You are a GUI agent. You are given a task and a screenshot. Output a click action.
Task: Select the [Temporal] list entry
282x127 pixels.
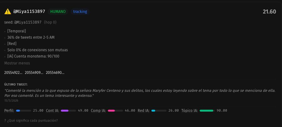click(16, 31)
